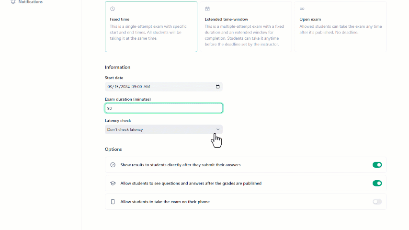Enable taking the exam on phone
The height and width of the screenshot is (230, 409).
[x=377, y=202]
